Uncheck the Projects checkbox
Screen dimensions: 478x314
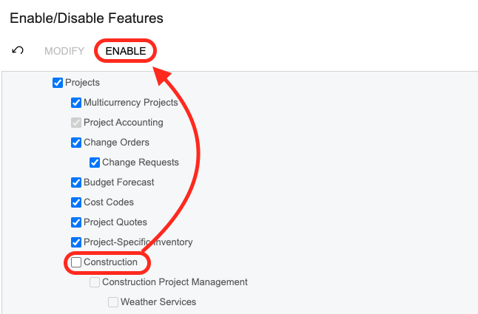[58, 83]
